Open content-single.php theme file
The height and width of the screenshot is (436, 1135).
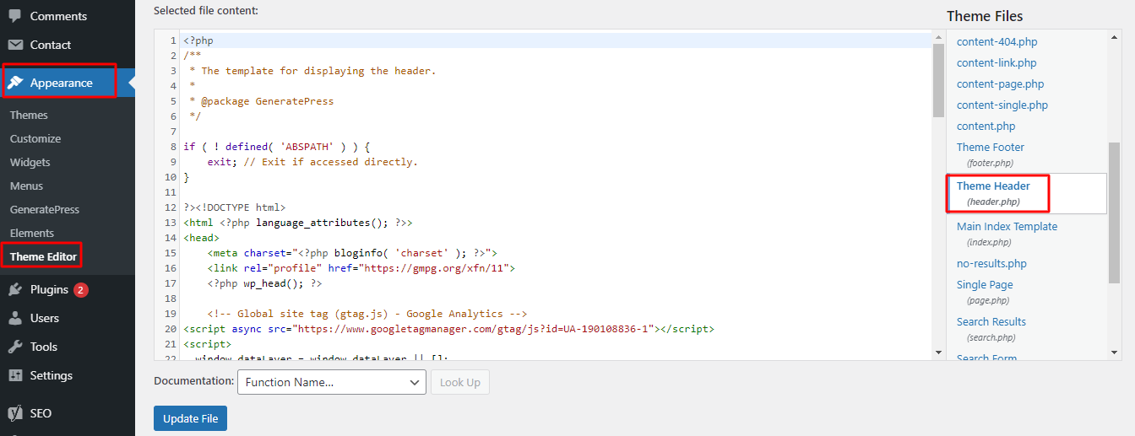[1002, 105]
